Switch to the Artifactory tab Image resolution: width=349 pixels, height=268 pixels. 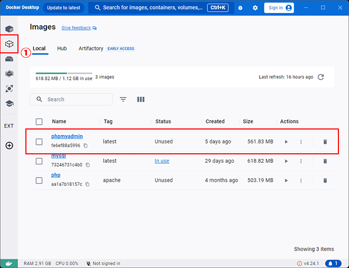tap(91, 49)
